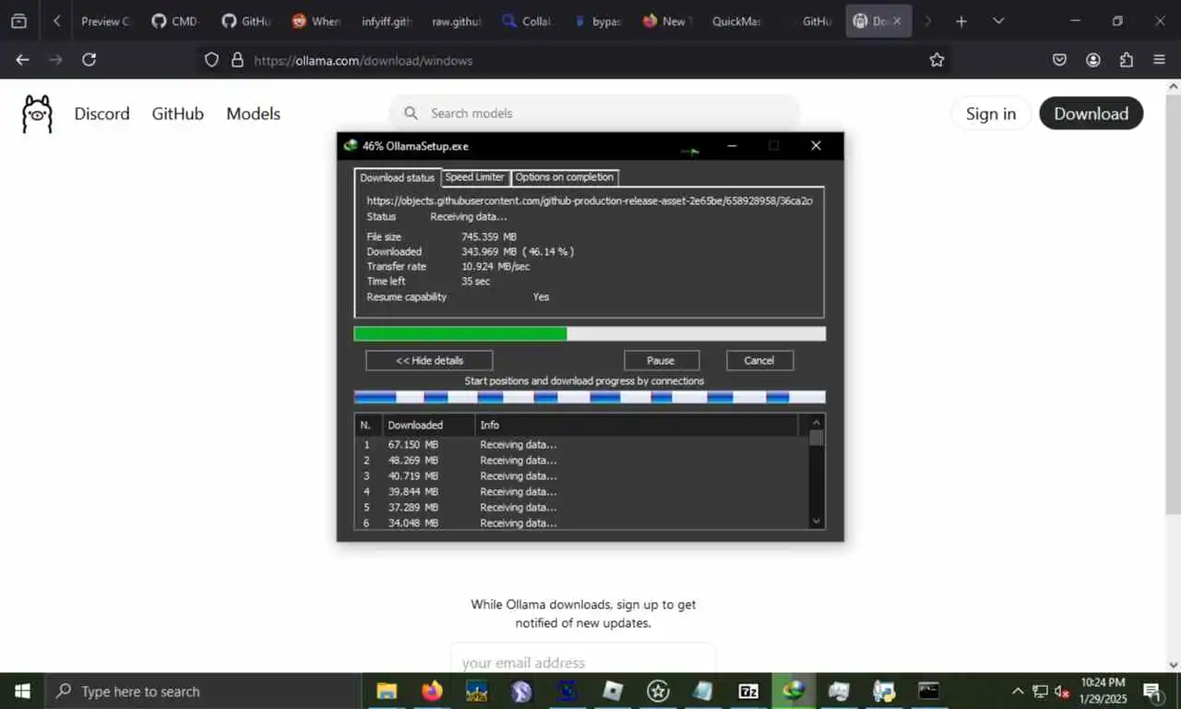Open the Firefox account icon
1181x709 pixels.
tap(1093, 60)
